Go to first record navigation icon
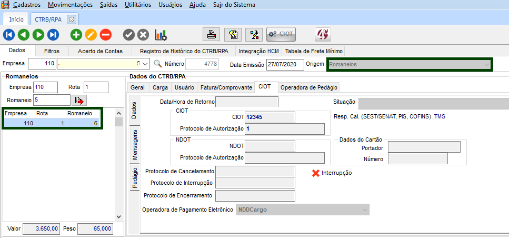Image resolution: width=509 pixels, height=239 pixels. tap(9, 34)
